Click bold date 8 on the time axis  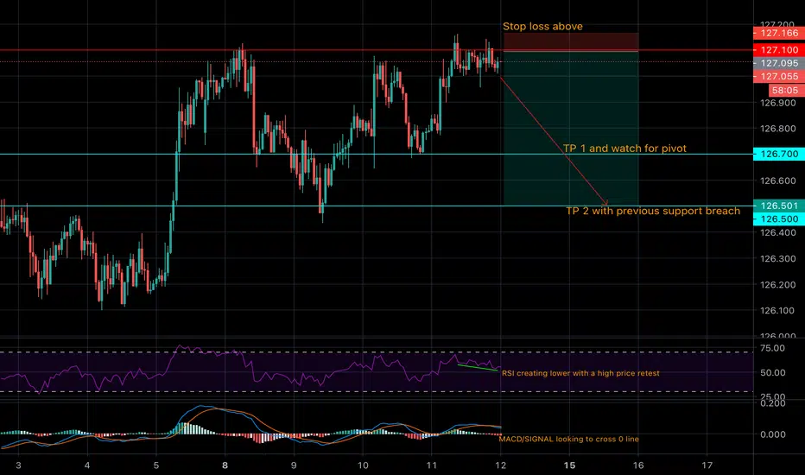225,465
